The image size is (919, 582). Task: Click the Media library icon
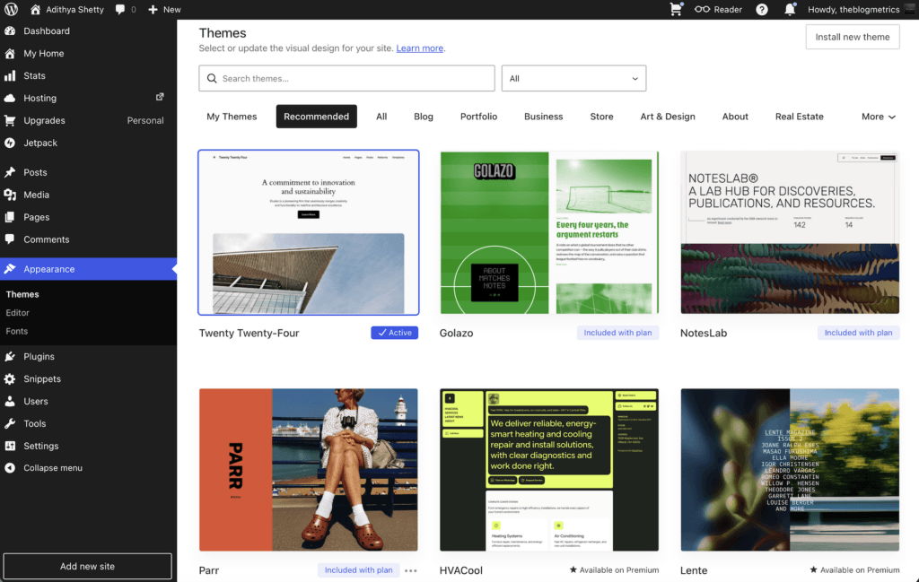10,195
